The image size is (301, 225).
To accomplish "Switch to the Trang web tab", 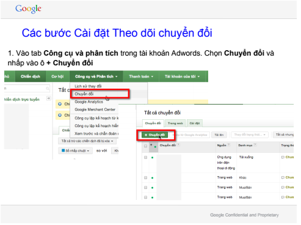I will point(175,124).
